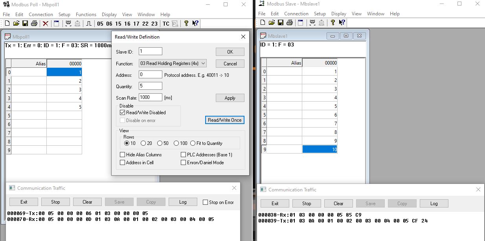Check the Address in Cell box

coord(123,163)
